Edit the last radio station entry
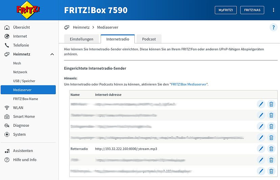280x180 pixels. coord(261,171)
